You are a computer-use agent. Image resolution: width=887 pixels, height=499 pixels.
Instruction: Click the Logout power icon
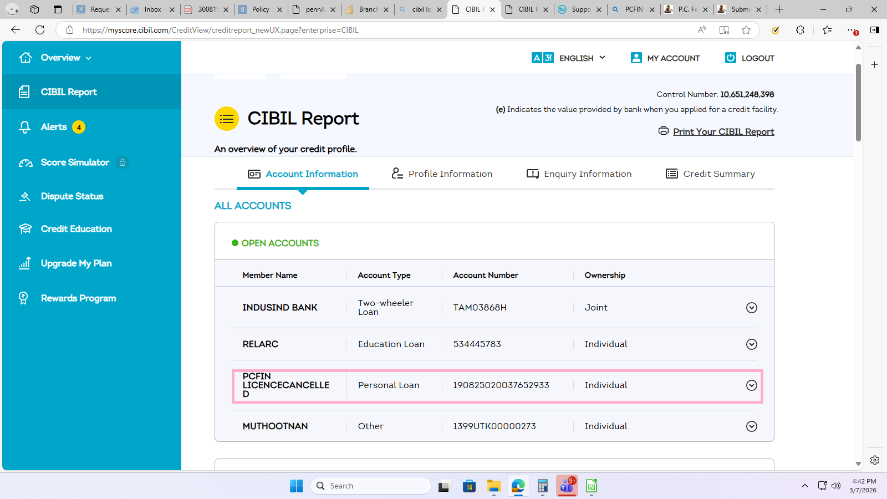click(x=731, y=58)
